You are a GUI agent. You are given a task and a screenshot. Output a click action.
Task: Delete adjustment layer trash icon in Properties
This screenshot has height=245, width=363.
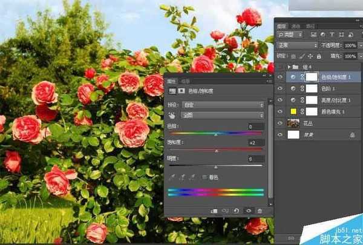[x=260, y=211]
